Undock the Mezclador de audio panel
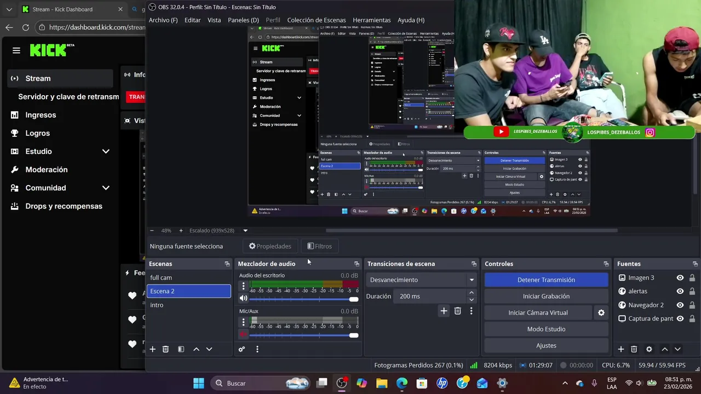Viewport: 701px width, 394px height. click(x=357, y=264)
